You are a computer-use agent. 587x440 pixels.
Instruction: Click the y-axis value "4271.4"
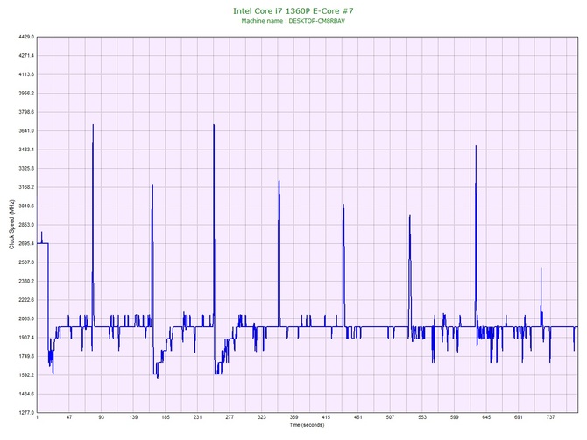(x=26, y=56)
